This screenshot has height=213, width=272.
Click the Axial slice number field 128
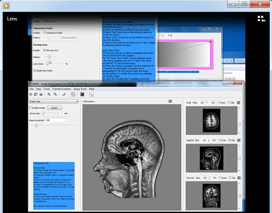[202, 103]
